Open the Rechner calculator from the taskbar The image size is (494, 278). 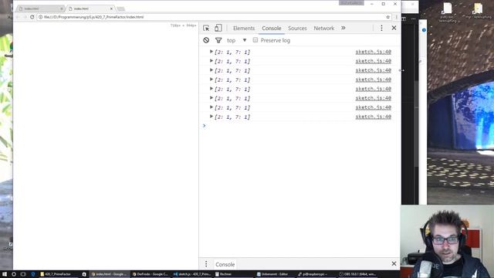(x=233, y=274)
